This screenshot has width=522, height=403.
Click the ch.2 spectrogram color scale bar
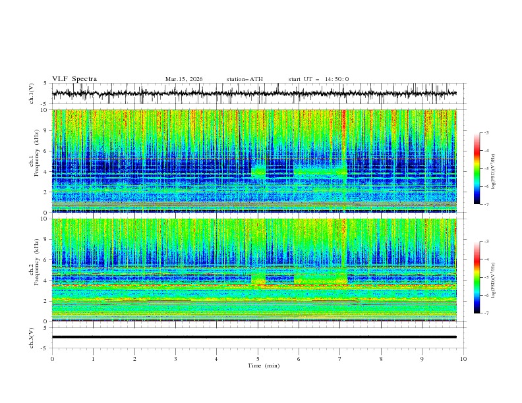pyautogui.click(x=477, y=277)
